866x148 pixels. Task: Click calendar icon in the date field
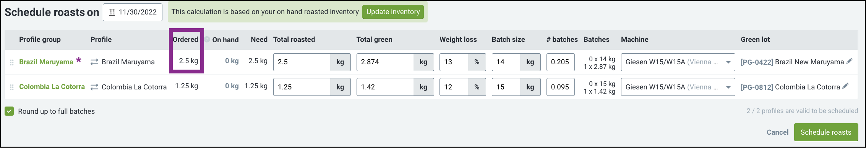[112, 13]
